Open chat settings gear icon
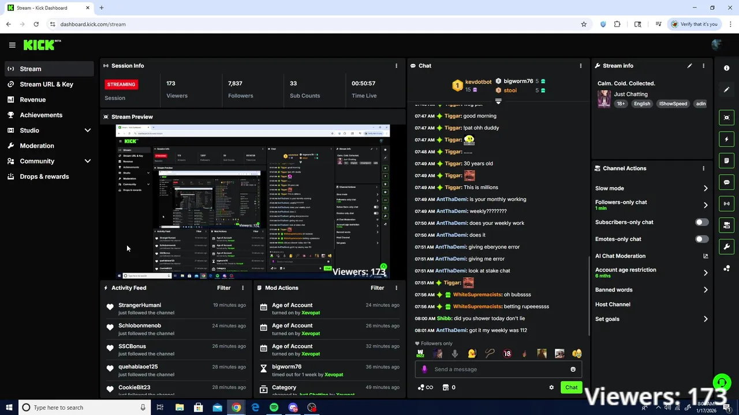 click(551, 387)
